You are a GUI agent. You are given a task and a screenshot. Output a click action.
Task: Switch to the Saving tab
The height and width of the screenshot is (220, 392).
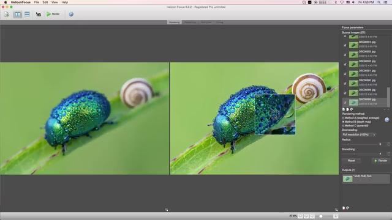219,23
